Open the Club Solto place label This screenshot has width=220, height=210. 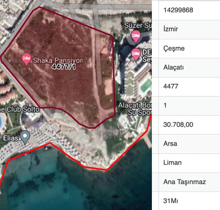point(20,109)
